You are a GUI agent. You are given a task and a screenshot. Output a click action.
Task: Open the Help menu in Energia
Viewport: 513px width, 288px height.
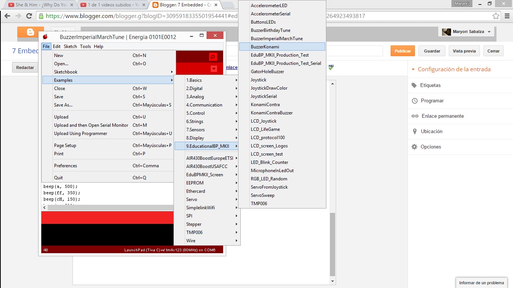coord(98,46)
